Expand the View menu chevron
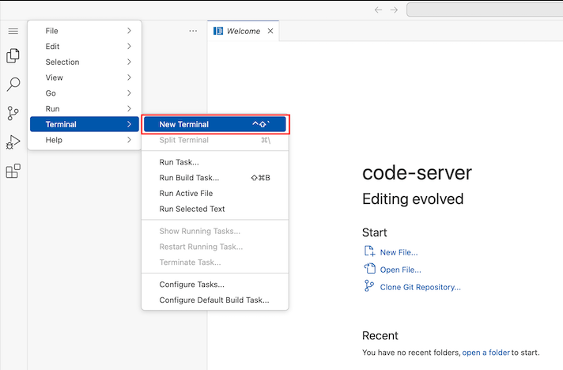The image size is (563, 370). pos(129,77)
